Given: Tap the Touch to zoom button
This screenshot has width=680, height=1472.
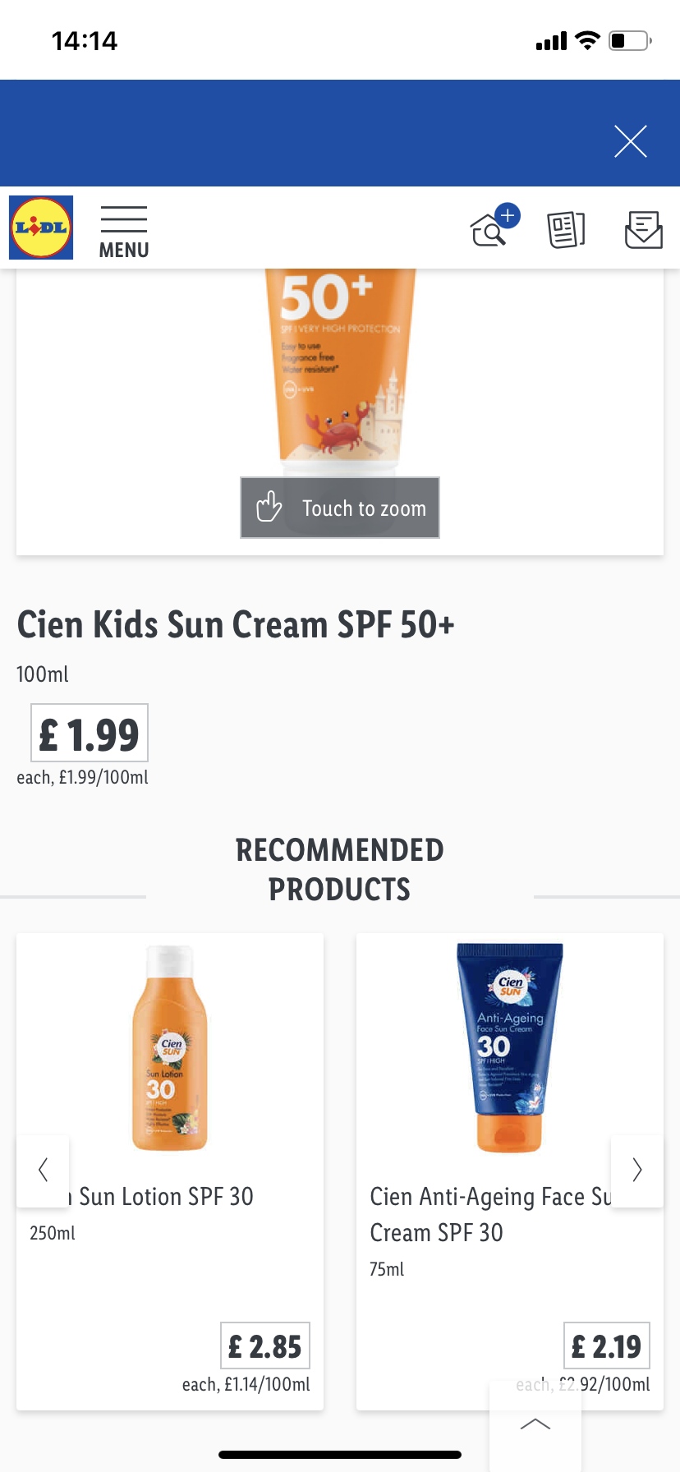Looking at the screenshot, I should pyautogui.click(x=340, y=508).
